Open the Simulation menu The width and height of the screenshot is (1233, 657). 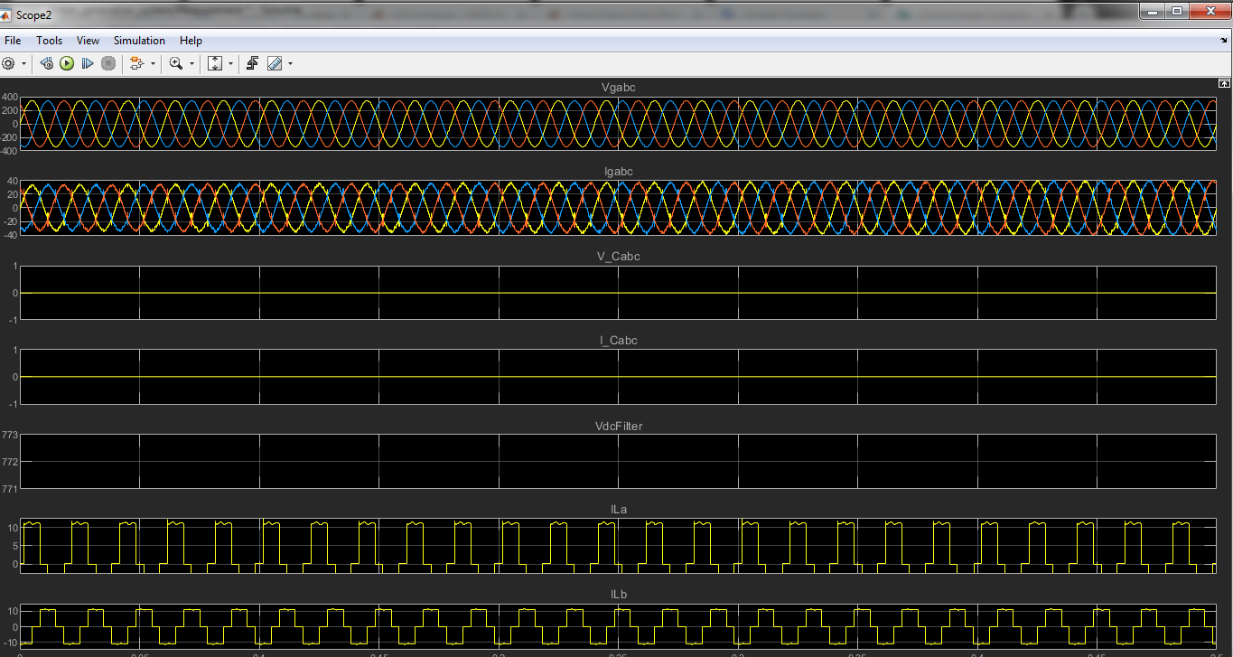click(139, 41)
